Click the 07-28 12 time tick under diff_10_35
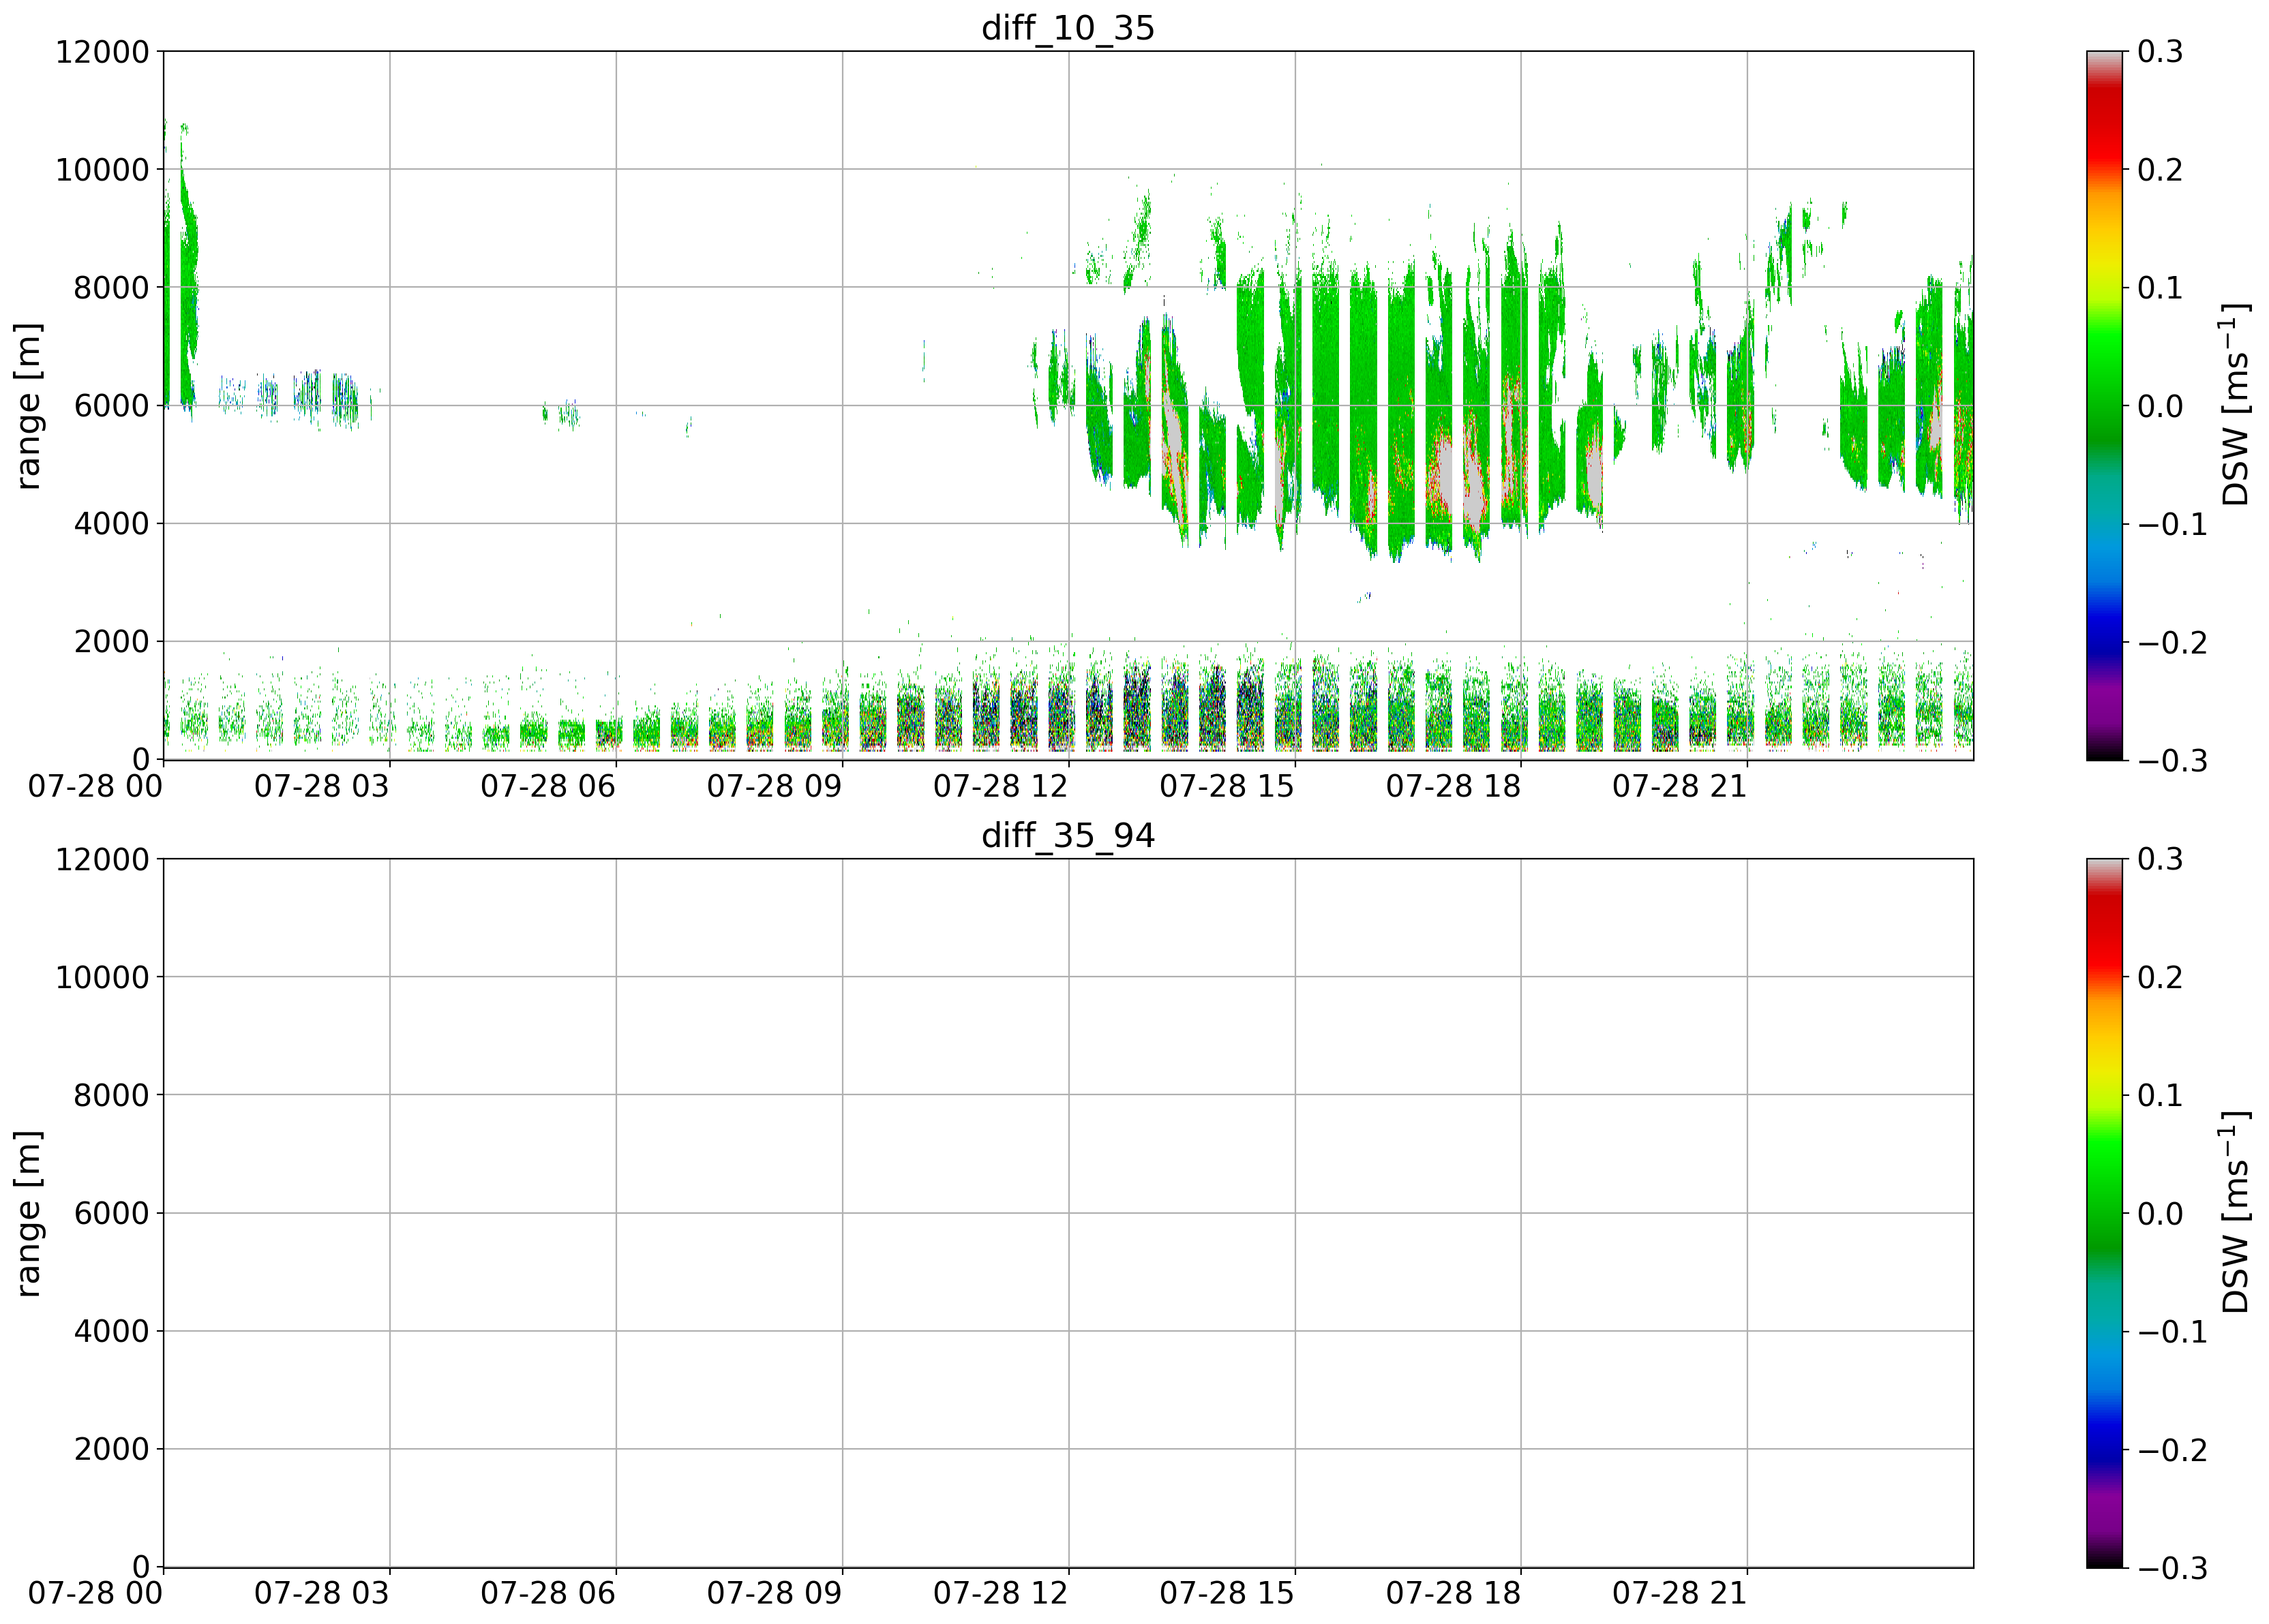Viewport: 2269px width, 1624px height. [x=1000, y=786]
